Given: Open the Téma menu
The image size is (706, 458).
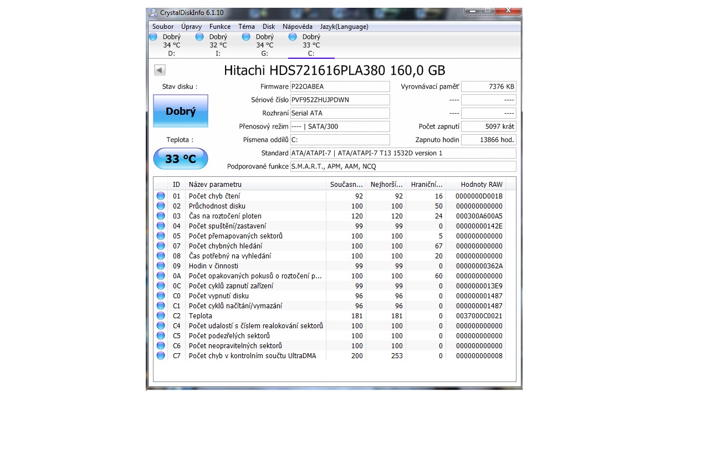Looking at the screenshot, I should click(x=247, y=27).
